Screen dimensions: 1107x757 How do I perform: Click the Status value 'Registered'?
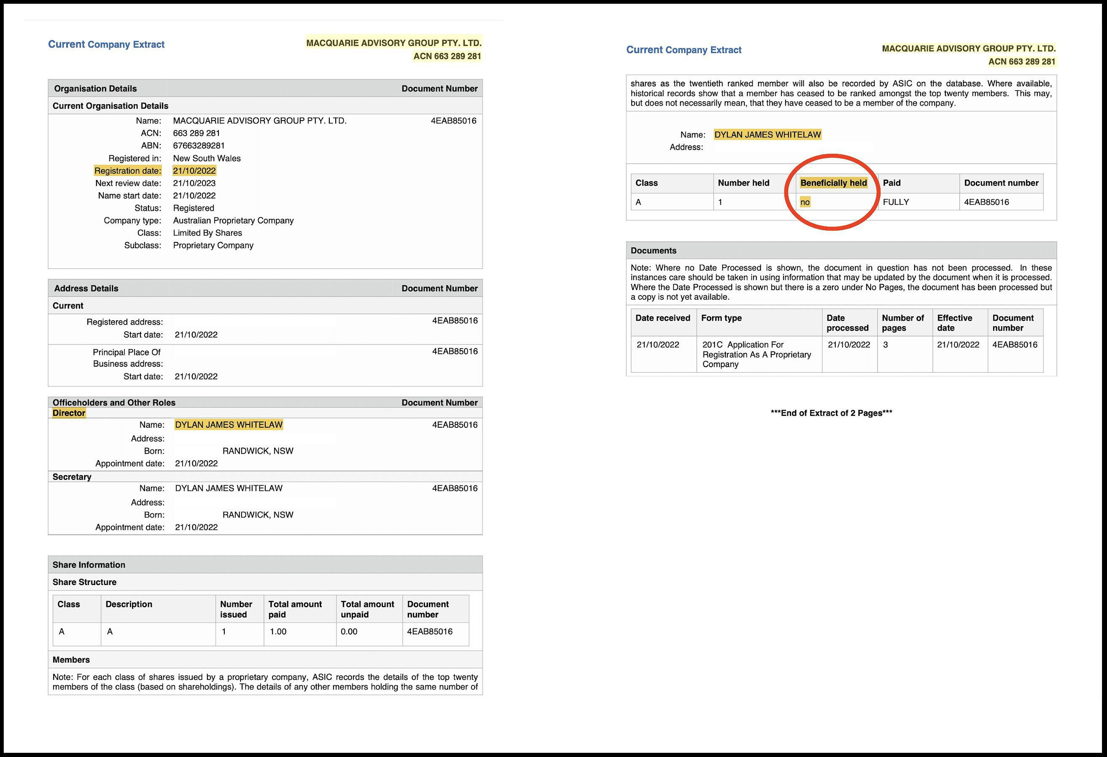tap(194, 208)
